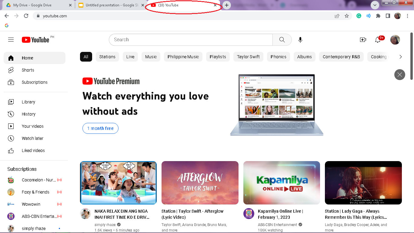Select the Albums filter chip
This screenshot has height=233, width=414.
click(305, 57)
